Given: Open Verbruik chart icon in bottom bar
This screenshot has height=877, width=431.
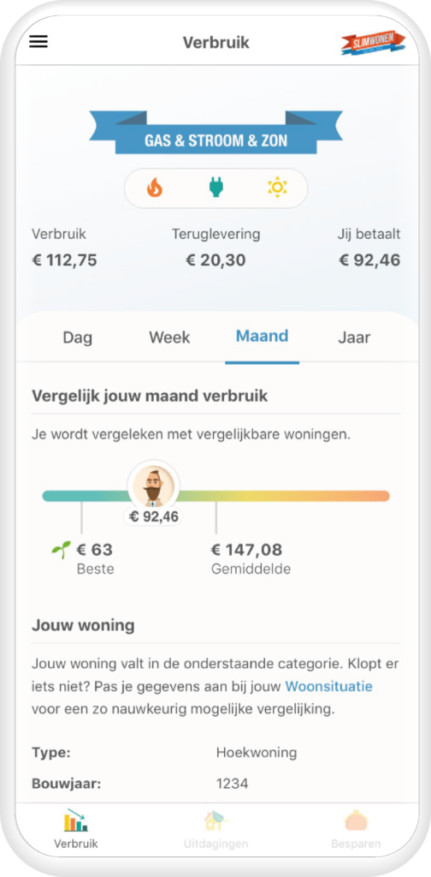Looking at the screenshot, I should click(x=76, y=820).
